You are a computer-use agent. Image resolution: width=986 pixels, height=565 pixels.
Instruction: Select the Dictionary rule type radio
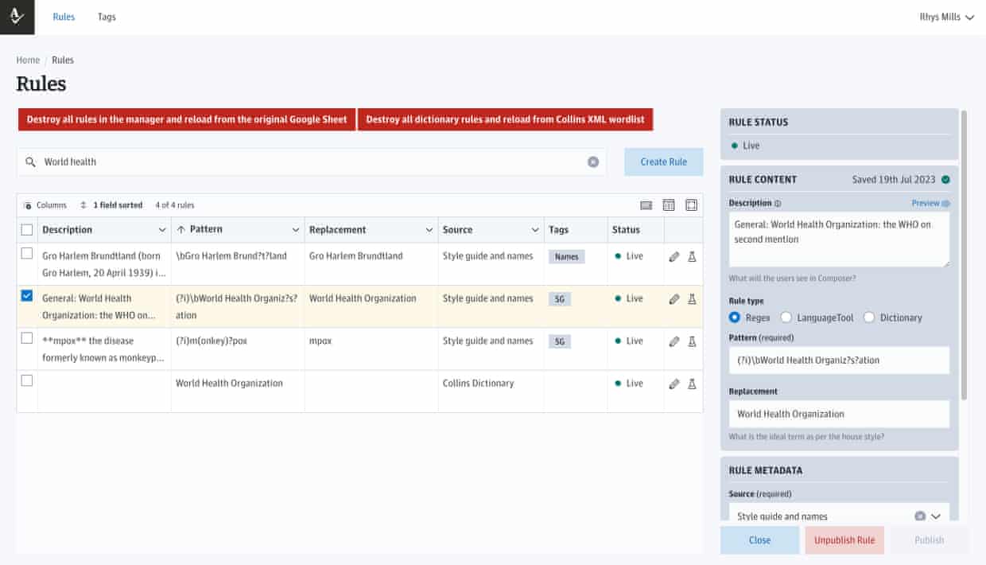coord(868,318)
